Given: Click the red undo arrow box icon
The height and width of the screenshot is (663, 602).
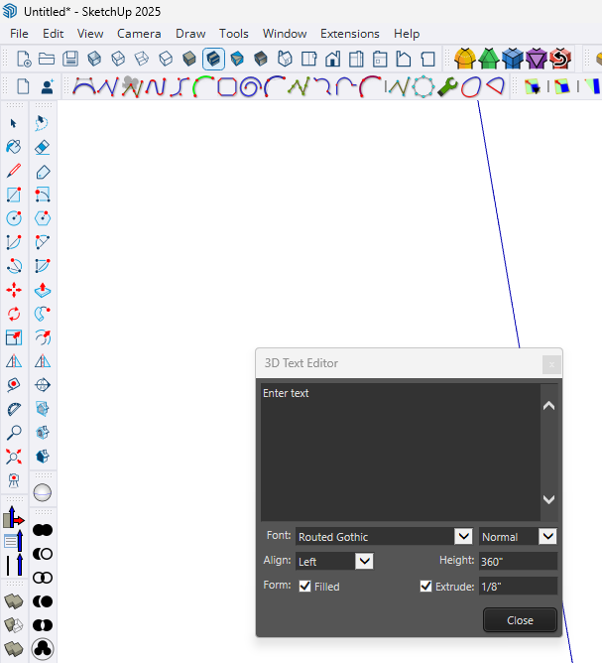Looking at the screenshot, I should coord(560,59).
